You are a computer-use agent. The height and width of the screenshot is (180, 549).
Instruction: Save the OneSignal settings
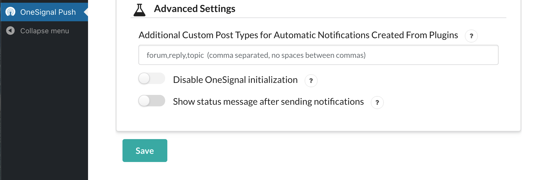(x=145, y=151)
